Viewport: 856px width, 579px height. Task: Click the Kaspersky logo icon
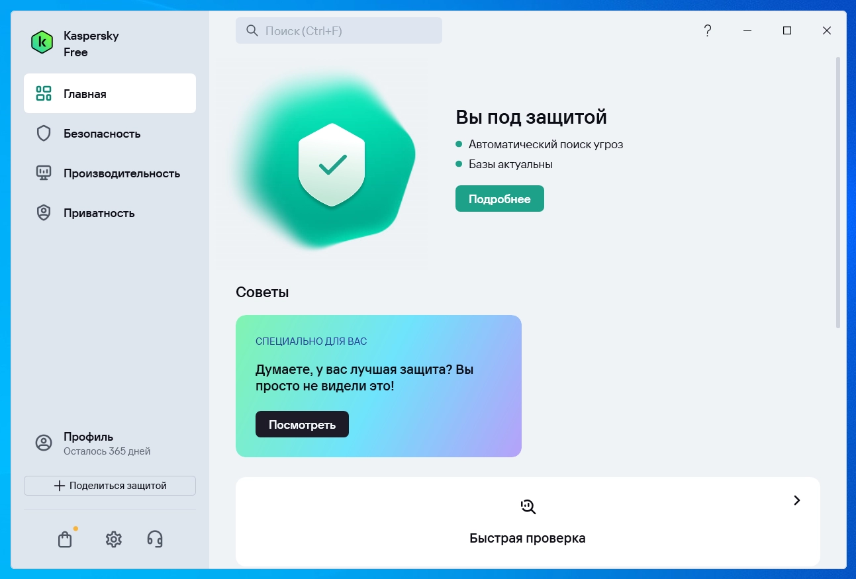point(42,42)
